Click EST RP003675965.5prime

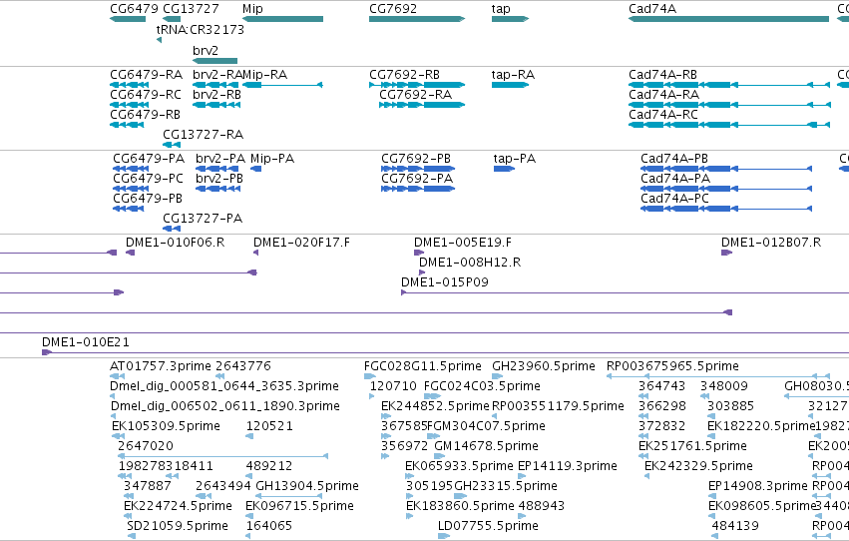(x=718, y=376)
